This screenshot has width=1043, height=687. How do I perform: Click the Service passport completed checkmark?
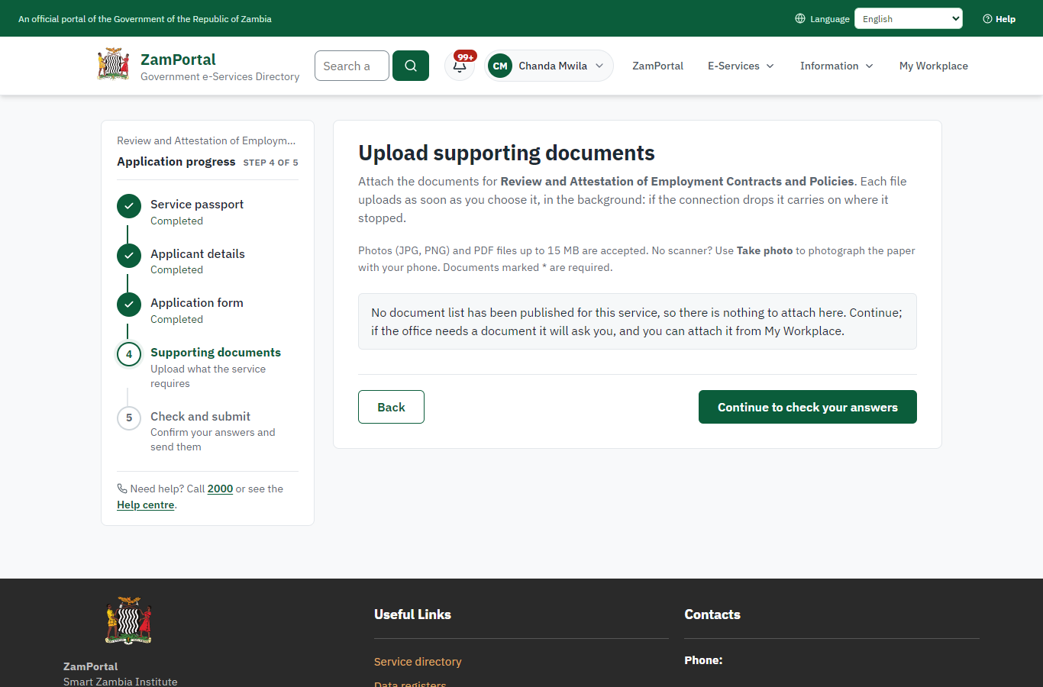coord(129,206)
